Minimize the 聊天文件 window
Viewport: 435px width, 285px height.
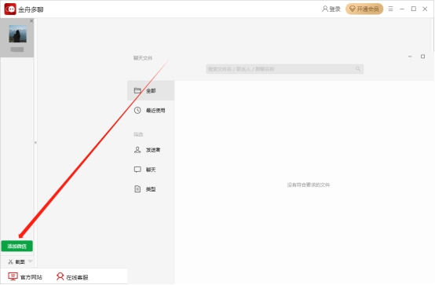(x=410, y=57)
